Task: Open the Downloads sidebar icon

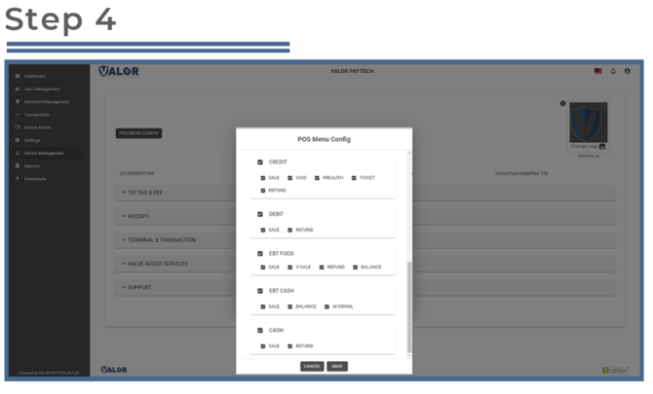Action: (18, 179)
